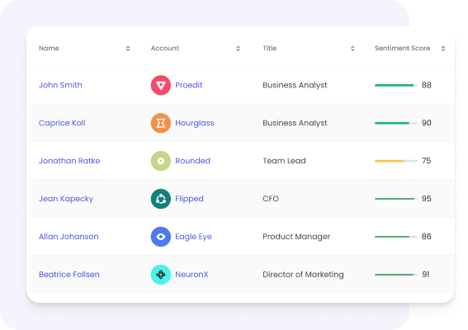Viewport: 468px width, 330px height.
Task: Click the red Proedit account logo
Action: click(161, 85)
